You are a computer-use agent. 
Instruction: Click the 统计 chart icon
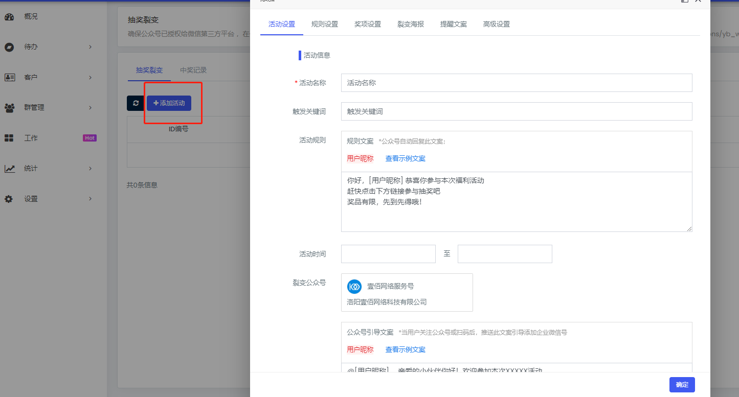(x=9, y=169)
